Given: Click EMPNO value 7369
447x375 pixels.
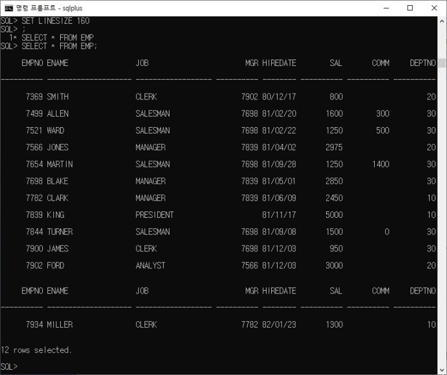Looking at the screenshot, I should [34, 97].
